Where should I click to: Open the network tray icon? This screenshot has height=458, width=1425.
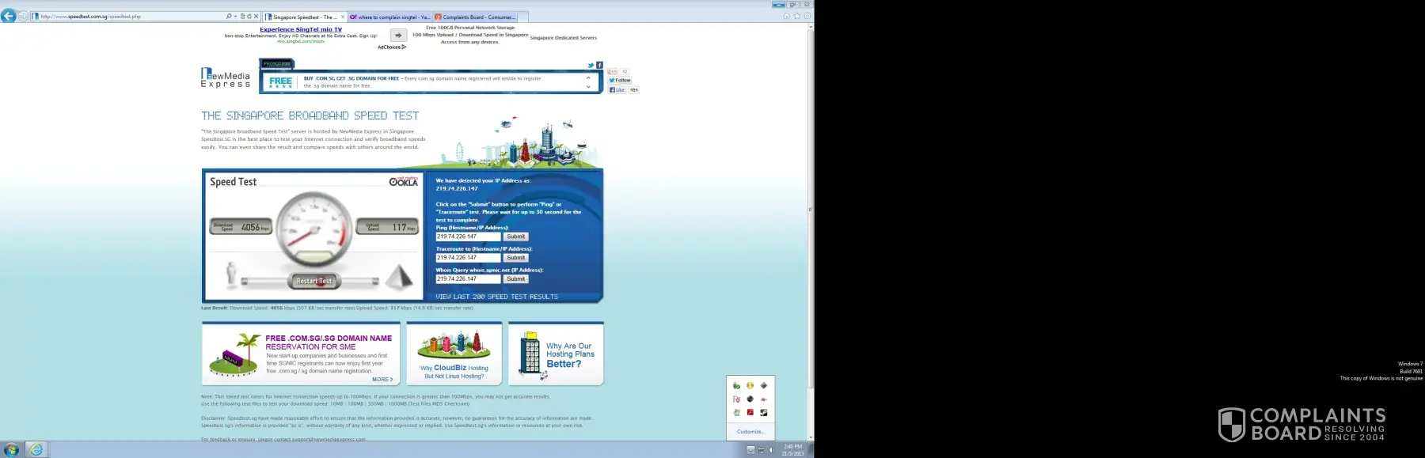pos(761,450)
